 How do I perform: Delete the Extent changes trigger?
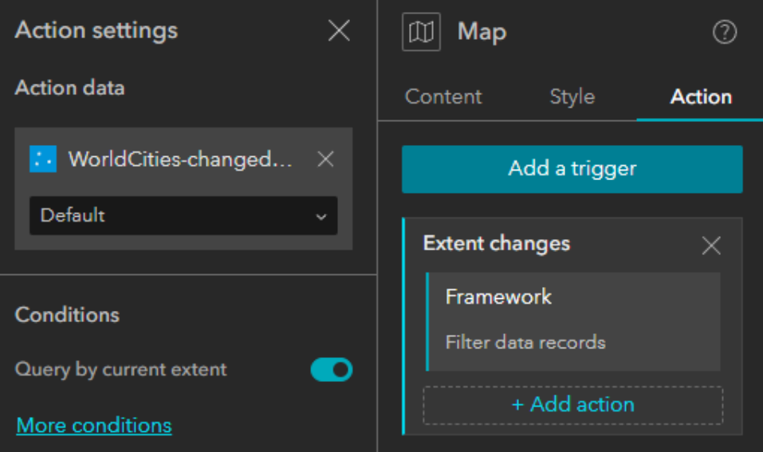click(710, 246)
